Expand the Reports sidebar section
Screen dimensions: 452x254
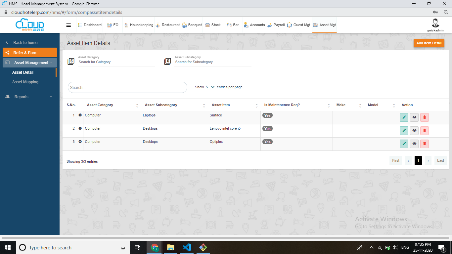coord(29,97)
